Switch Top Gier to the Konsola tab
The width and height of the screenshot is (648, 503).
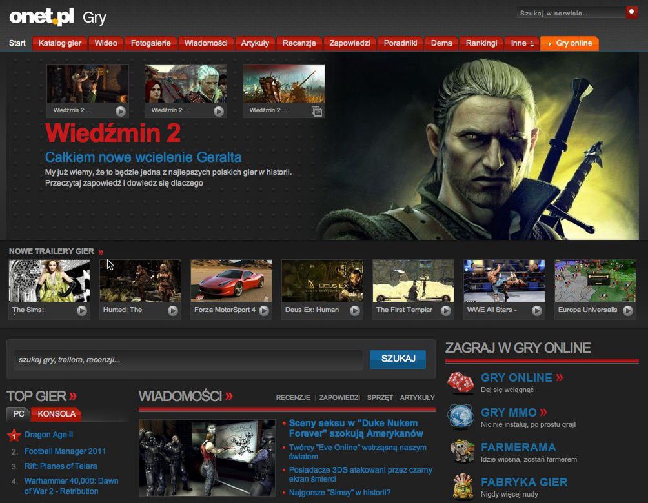pos(56,414)
